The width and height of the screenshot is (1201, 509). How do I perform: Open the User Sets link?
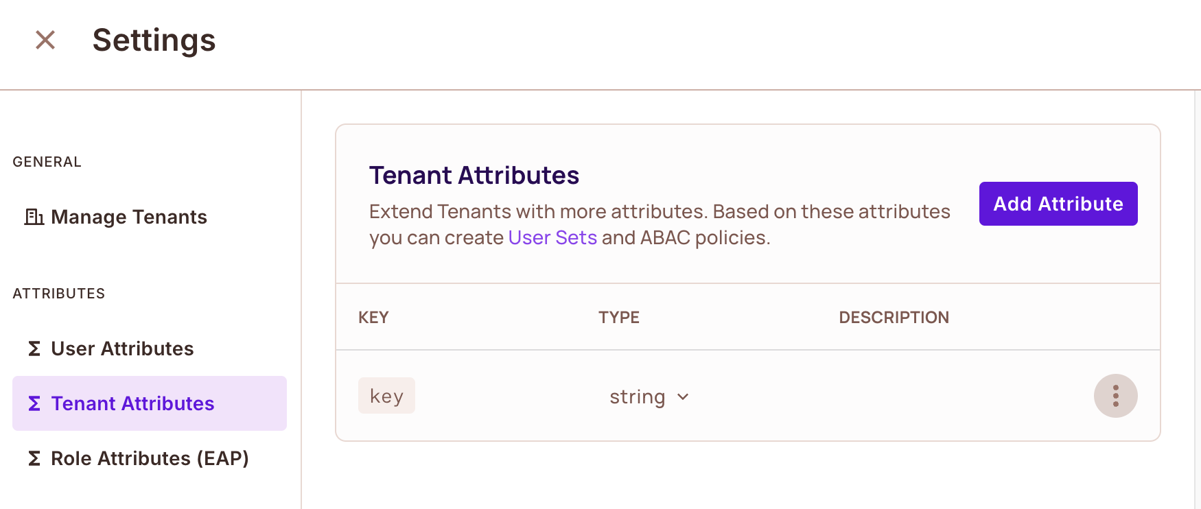[552, 237]
